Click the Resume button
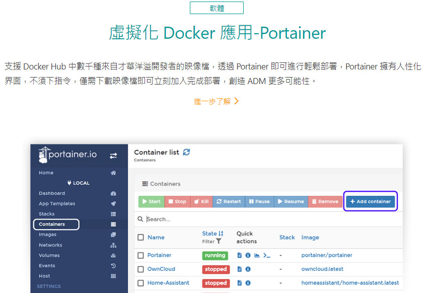433x293 pixels. pyautogui.click(x=291, y=201)
